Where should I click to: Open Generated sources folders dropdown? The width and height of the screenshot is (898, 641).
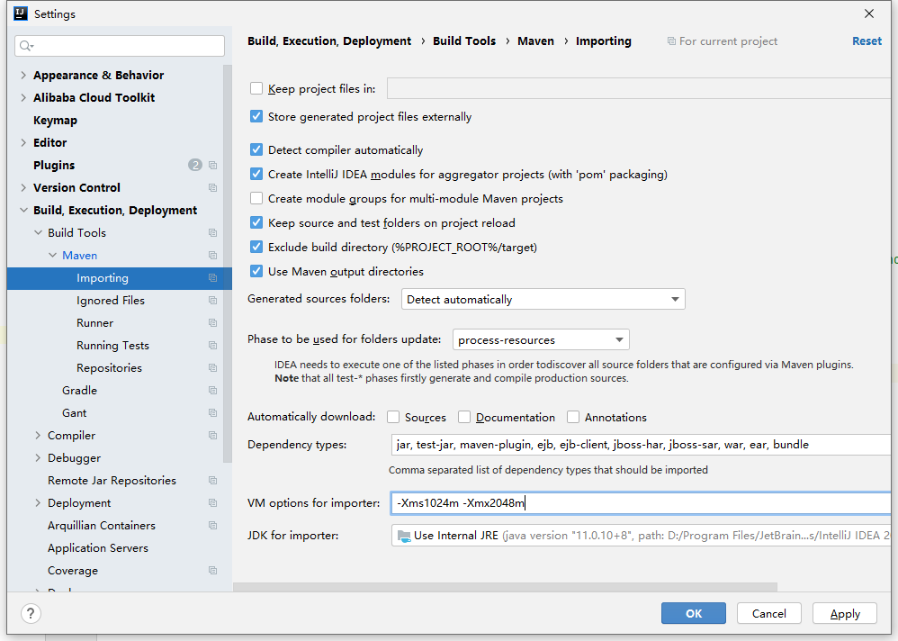coord(543,300)
